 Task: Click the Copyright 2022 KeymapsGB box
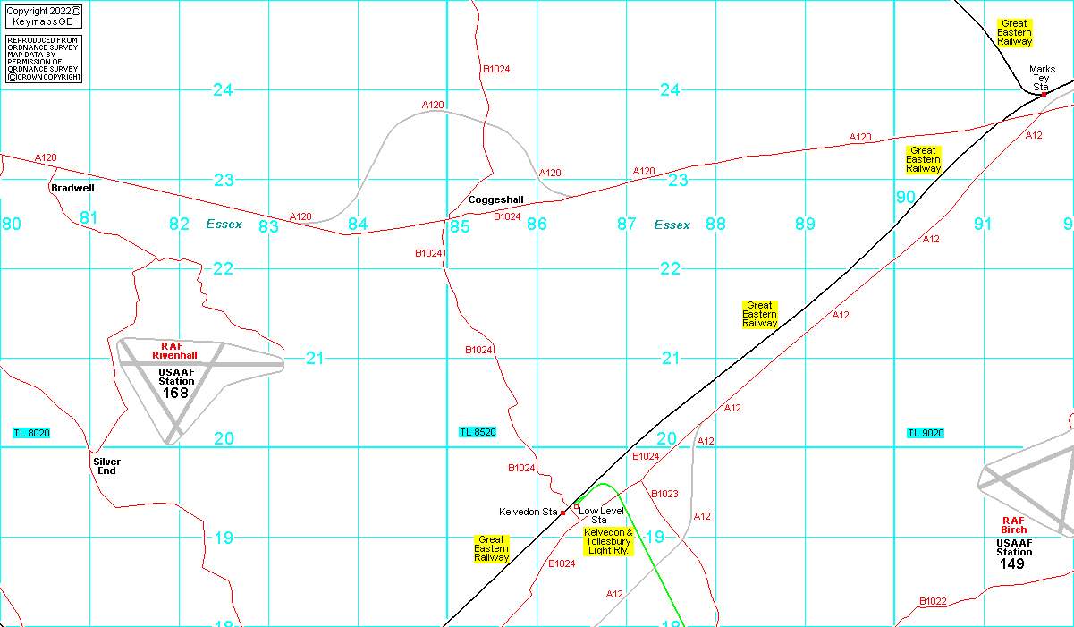(x=43, y=15)
